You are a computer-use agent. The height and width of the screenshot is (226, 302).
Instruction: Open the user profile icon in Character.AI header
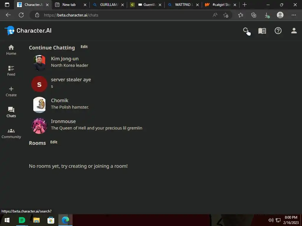(x=294, y=31)
